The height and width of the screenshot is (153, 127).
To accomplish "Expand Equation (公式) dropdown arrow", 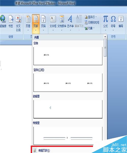I will [105, 30].
